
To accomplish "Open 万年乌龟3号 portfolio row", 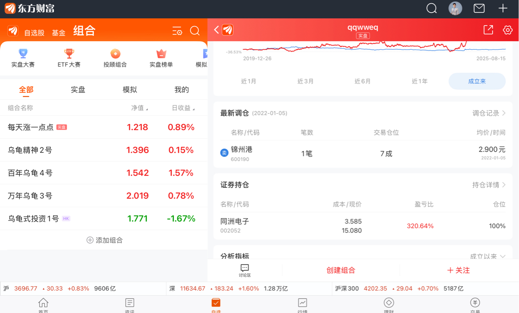I will point(104,196).
